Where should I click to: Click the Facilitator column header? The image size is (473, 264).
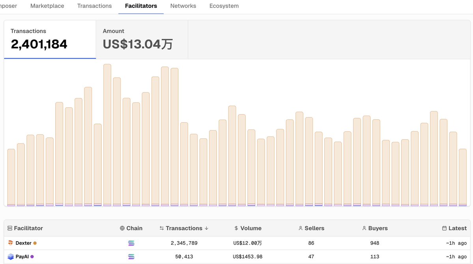tap(25, 228)
